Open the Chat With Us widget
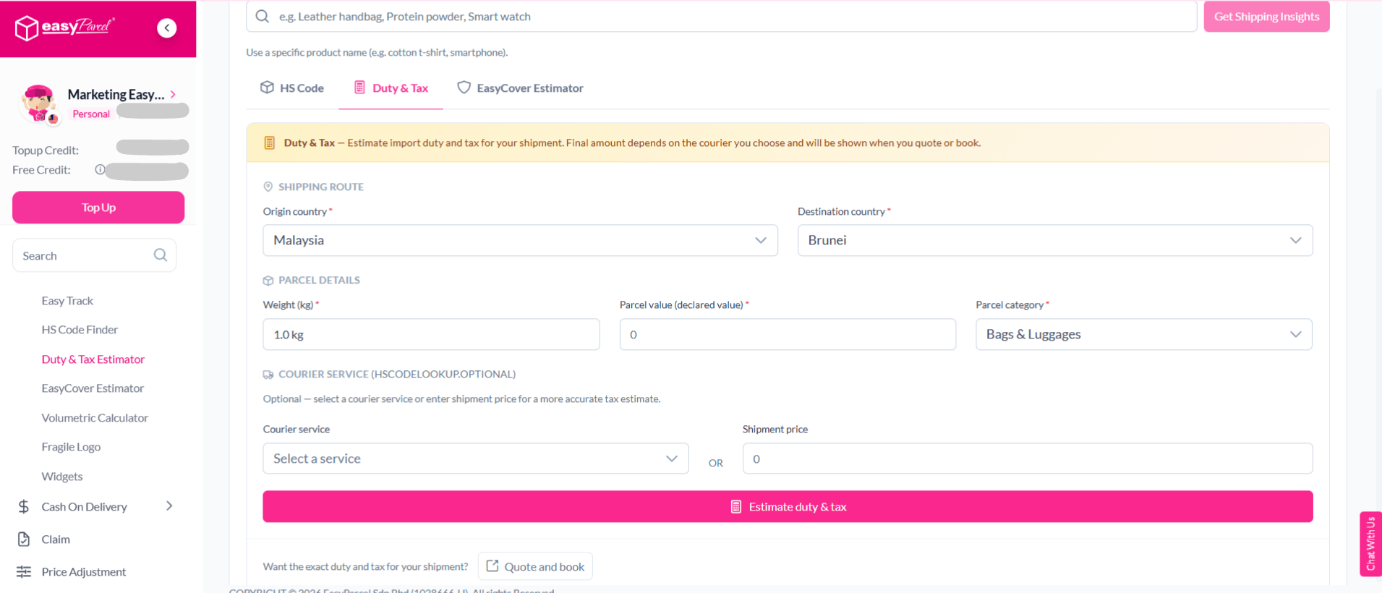This screenshot has height=593, width=1382. click(x=1370, y=544)
